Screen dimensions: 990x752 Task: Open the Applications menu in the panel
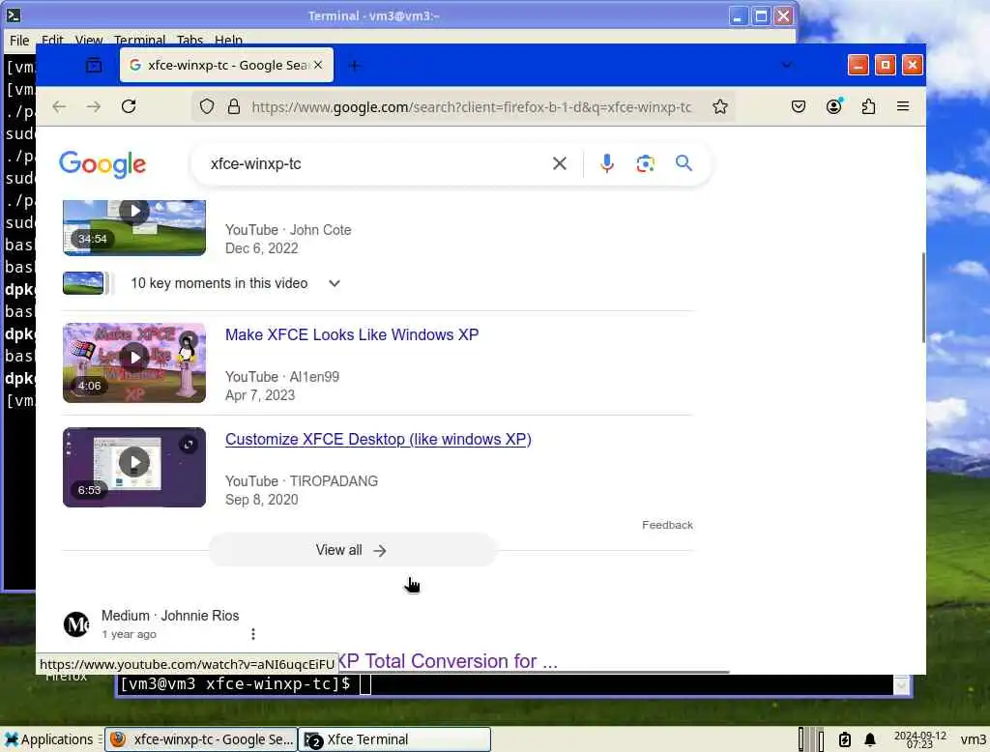click(x=48, y=739)
